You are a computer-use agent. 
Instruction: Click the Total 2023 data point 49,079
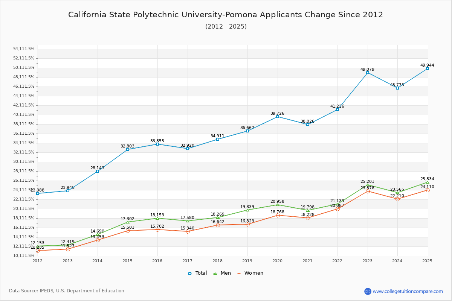368,73
